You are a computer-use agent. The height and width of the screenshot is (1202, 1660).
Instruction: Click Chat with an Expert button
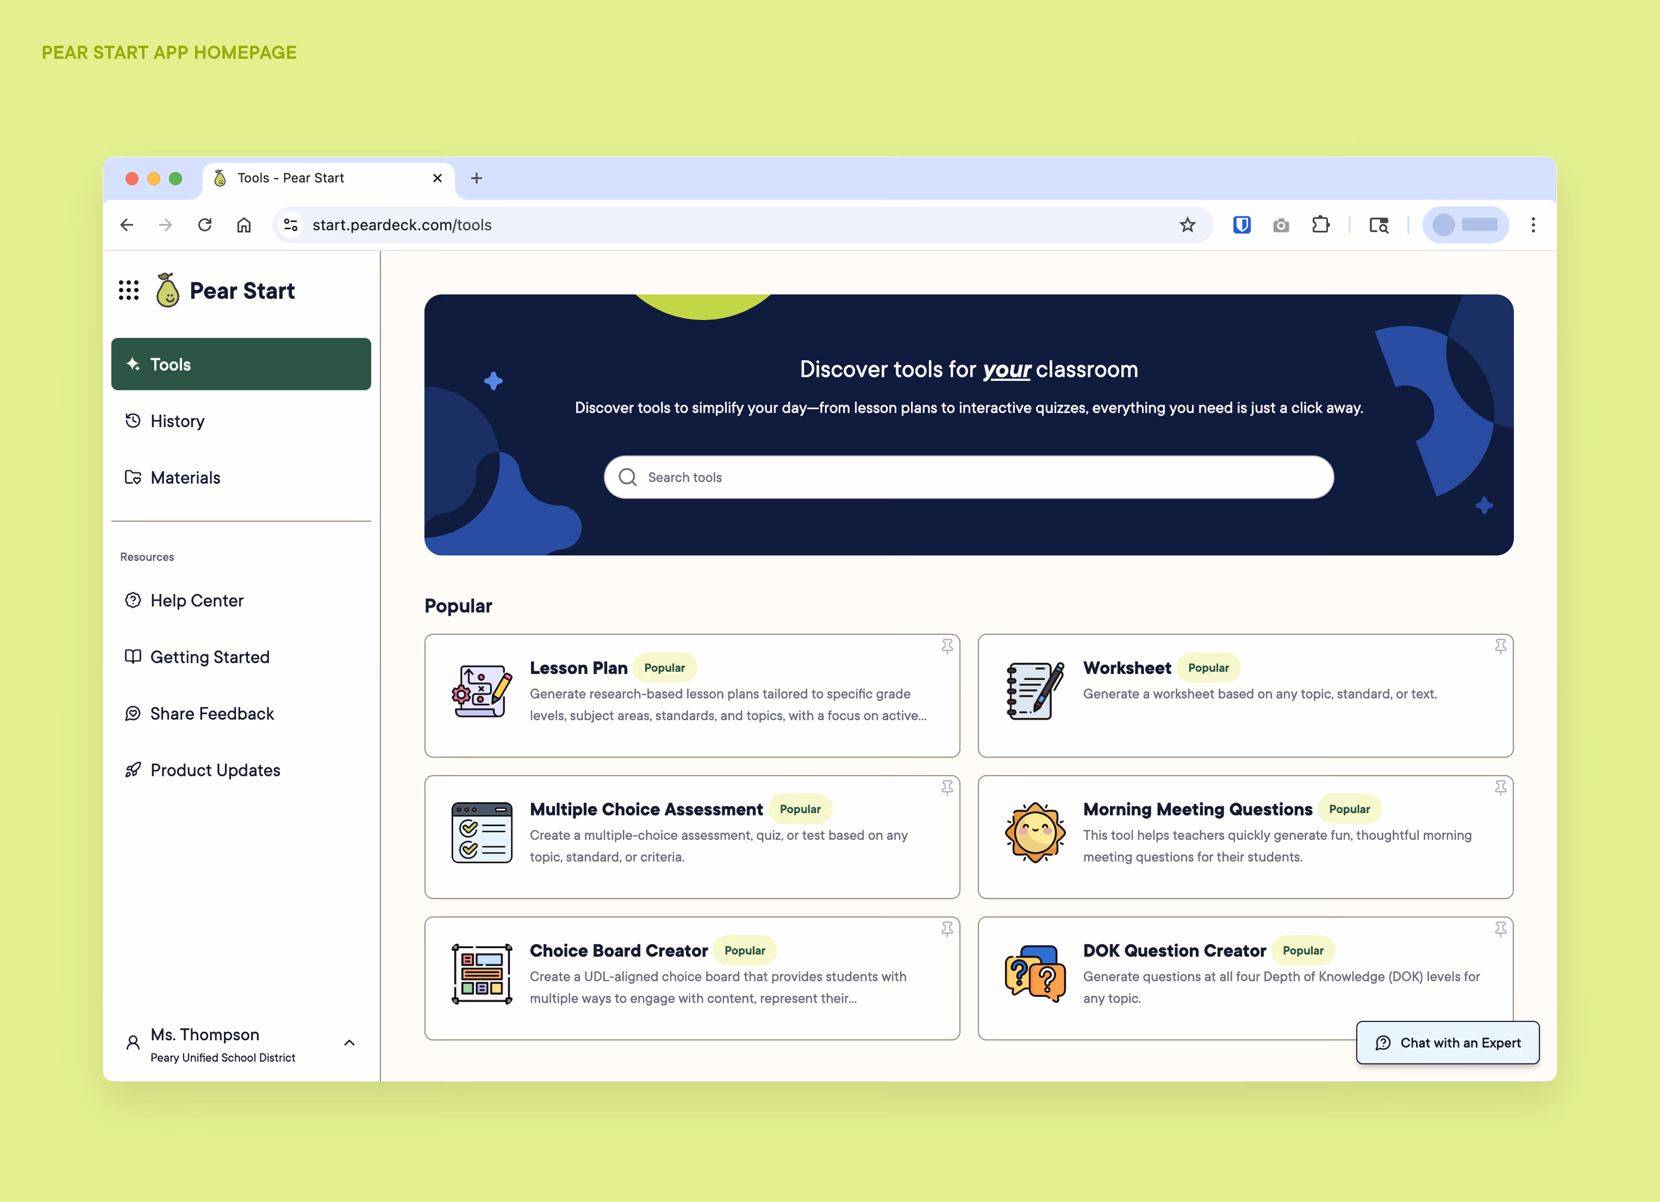(x=1447, y=1042)
